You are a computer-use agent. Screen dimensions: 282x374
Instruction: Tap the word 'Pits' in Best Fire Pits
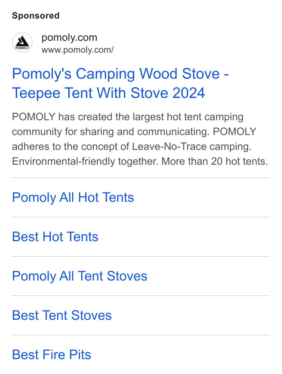pos(80,355)
